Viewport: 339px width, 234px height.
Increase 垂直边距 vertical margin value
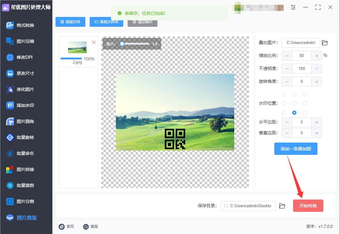pos(317,133)
